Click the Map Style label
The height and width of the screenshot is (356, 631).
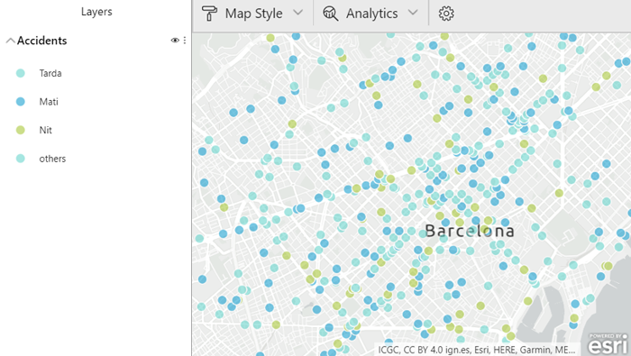(x=253, y=14)
